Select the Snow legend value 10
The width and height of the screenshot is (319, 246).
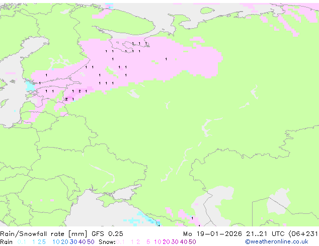[x=157, y=242]
